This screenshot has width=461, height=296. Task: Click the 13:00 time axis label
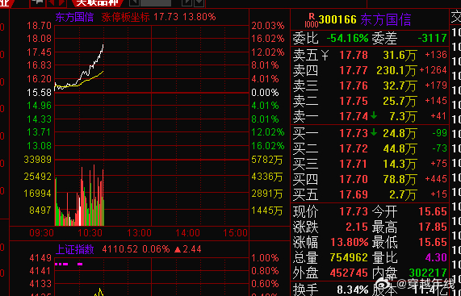tap(139, 233)
